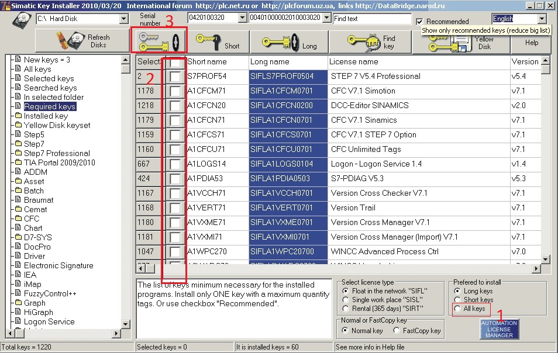This screenshot has width=558, height=353.
Task: Tick the select-all checkbox in header row
Action: point(175,63)
